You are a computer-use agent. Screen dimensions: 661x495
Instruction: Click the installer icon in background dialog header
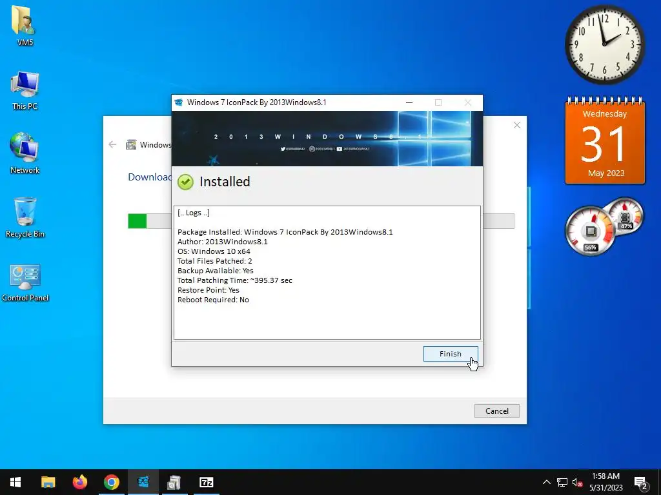pos(132,145)
